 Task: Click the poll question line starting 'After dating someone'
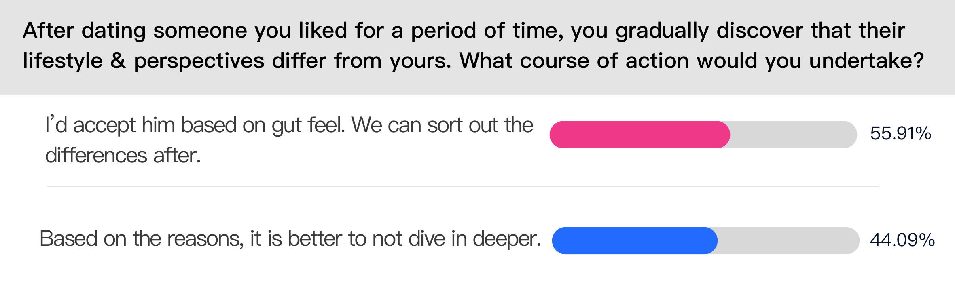coord(464,31)
